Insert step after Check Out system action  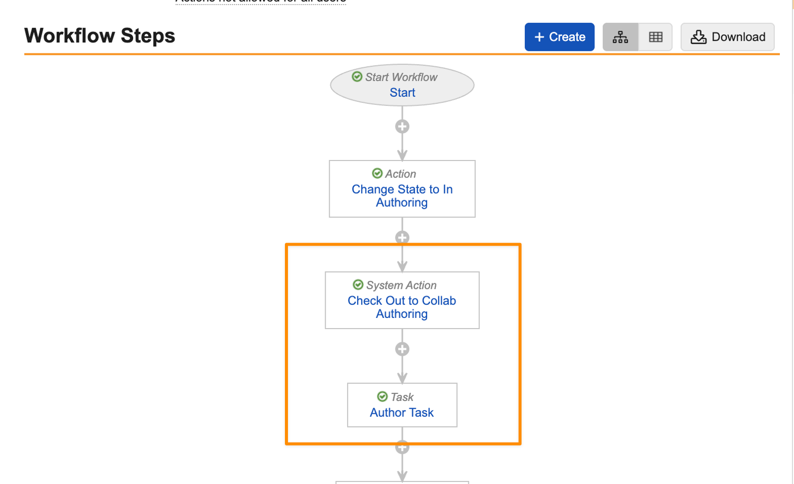pyautogui.click(x=402, y=349)
